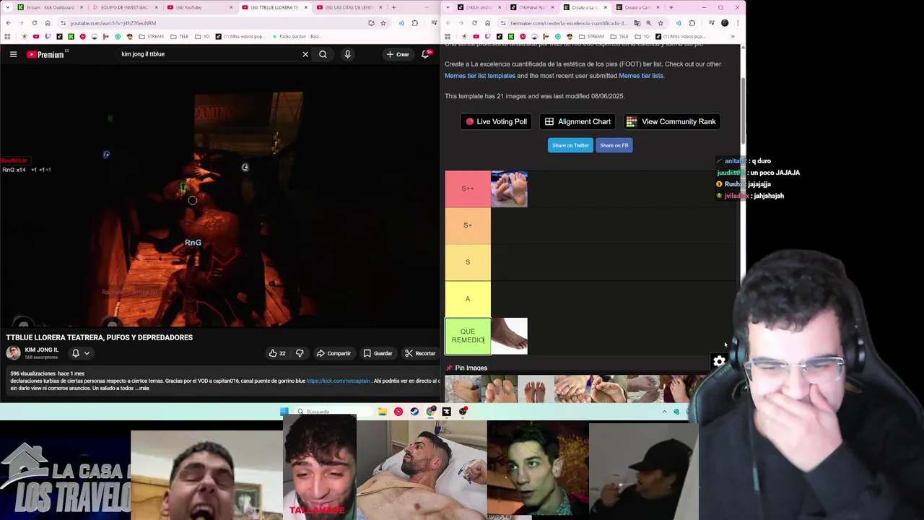Click the YouTube address bar URL
The width and height of the screenshot is (924, 520).
[x=113, y=23]
